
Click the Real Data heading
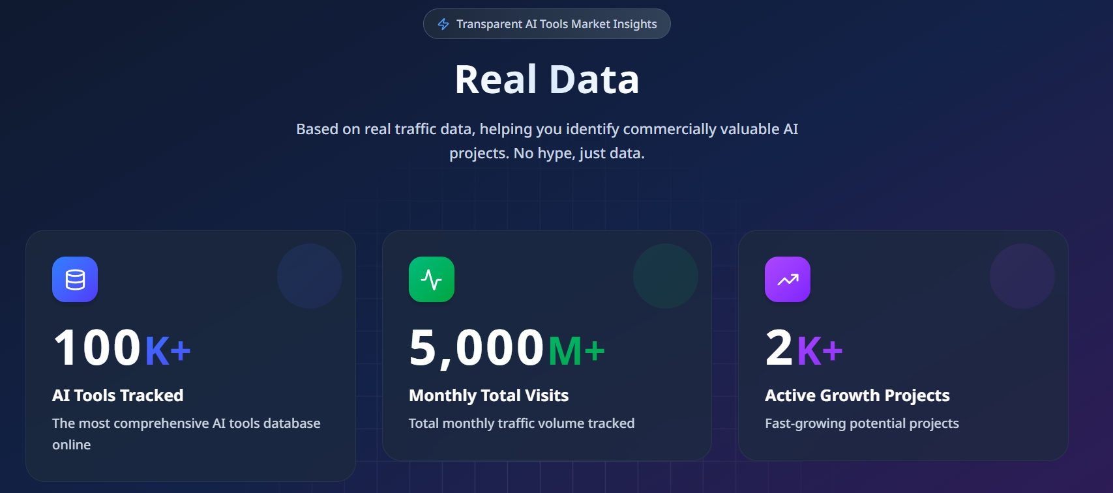click(x=546, y=79)
